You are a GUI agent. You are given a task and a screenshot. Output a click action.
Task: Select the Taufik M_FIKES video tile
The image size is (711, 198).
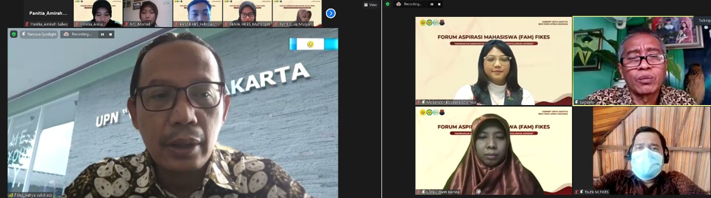(x=642, y=151)
